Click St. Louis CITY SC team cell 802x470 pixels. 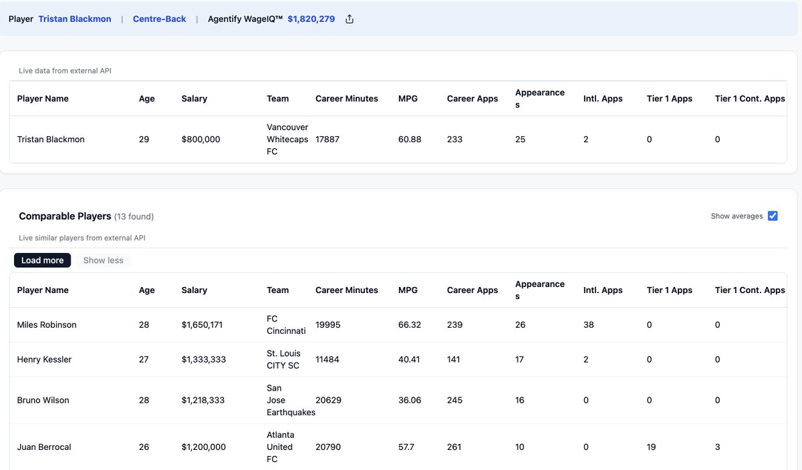pos(283,360)
